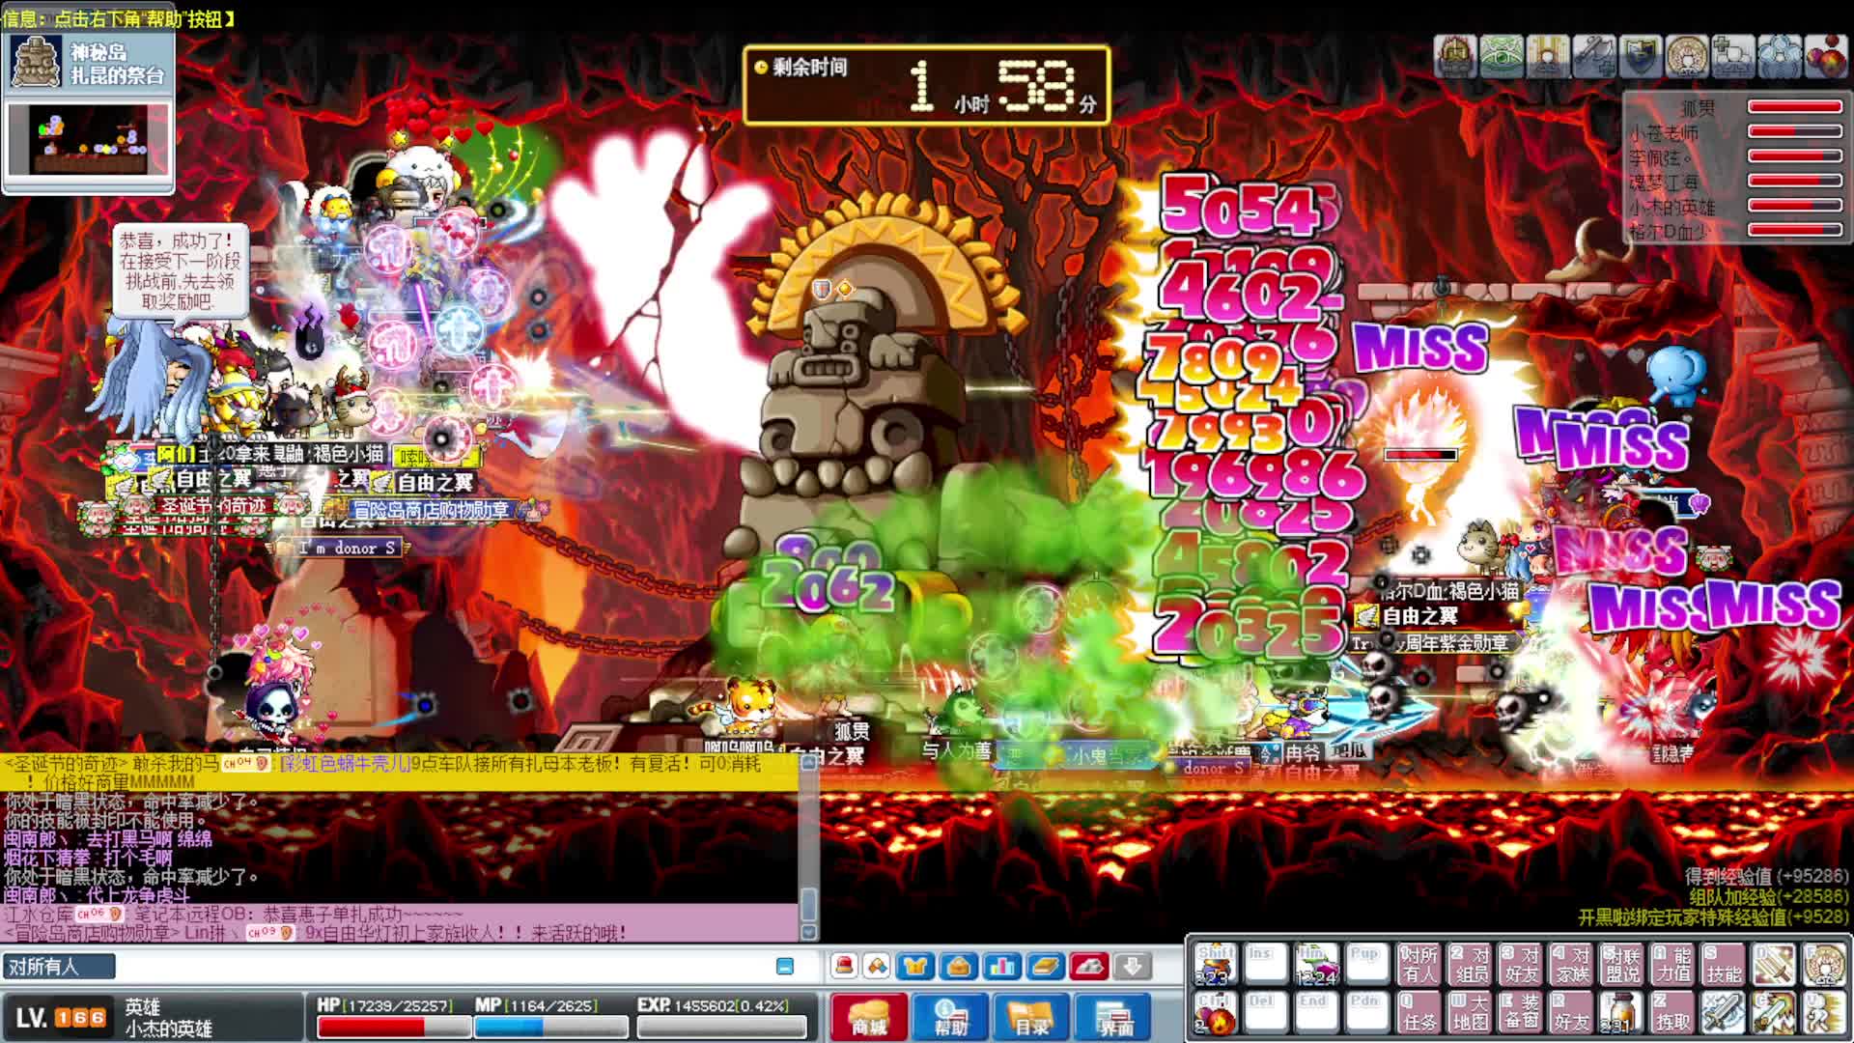This screenshot has width=1854, height=1043.
Task: Select party member 小苍老师 HP bar
Action: click(x=1794, y=131)
